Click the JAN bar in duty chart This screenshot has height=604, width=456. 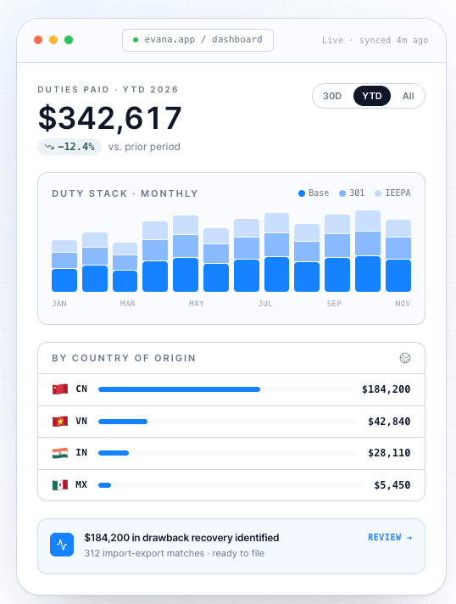tap(64, 266)
